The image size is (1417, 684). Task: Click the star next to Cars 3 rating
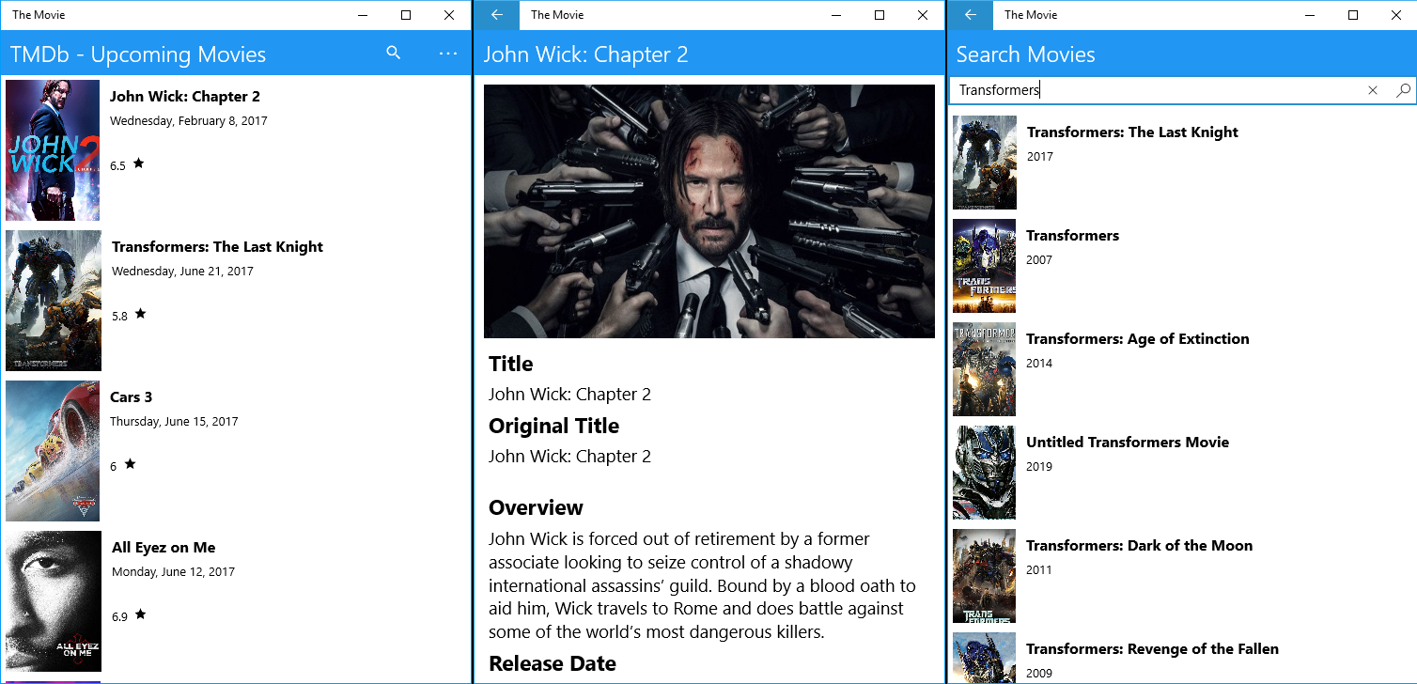130,464
